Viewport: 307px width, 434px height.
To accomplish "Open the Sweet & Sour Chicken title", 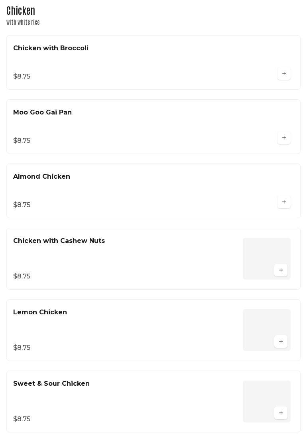I will coord(51,384).
